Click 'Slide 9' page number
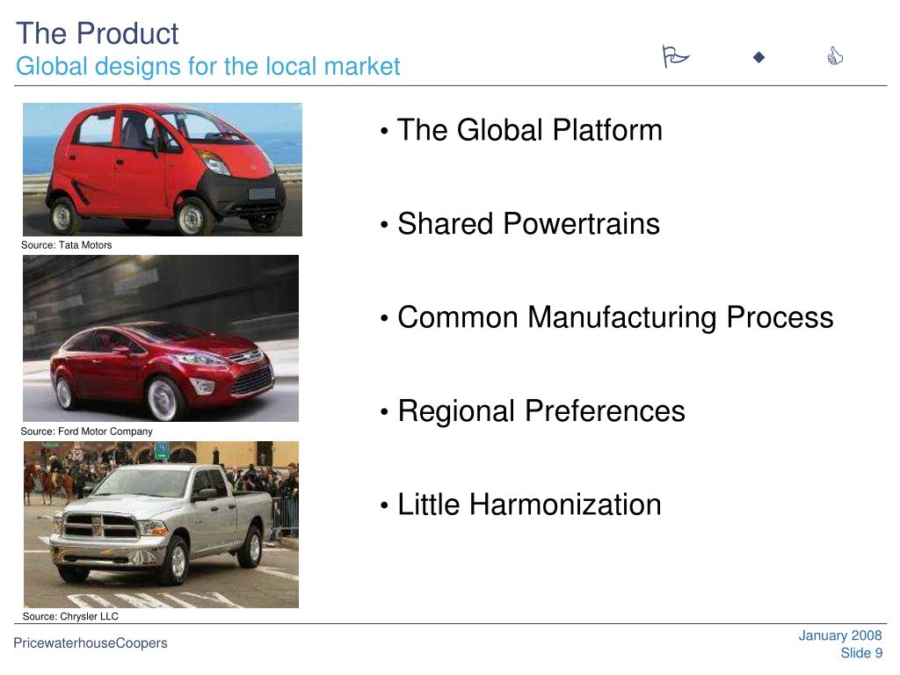The height and width of the screenshot is (675, 900). click(x=861, y=653)
